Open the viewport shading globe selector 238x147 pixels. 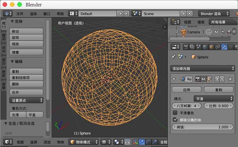(106, 142)
